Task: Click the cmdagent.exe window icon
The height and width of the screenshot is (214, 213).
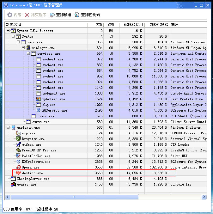Action: tap(39, 93)
